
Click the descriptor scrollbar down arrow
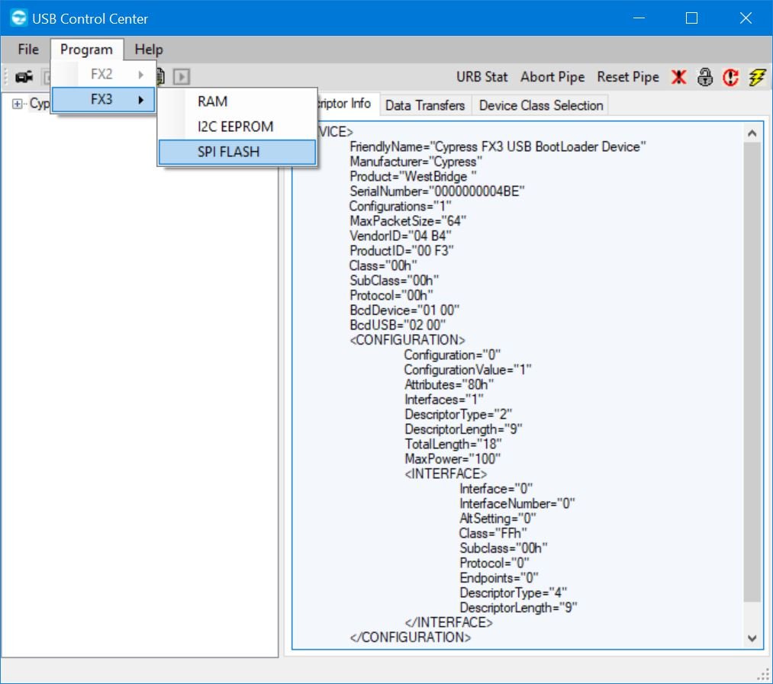752,638
